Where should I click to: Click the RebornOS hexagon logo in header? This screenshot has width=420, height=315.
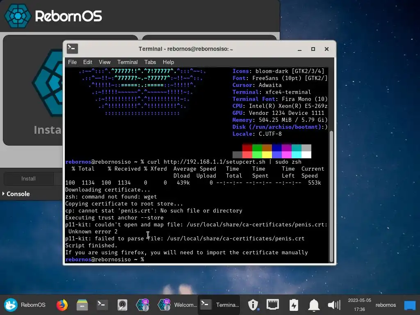point(18,16)
